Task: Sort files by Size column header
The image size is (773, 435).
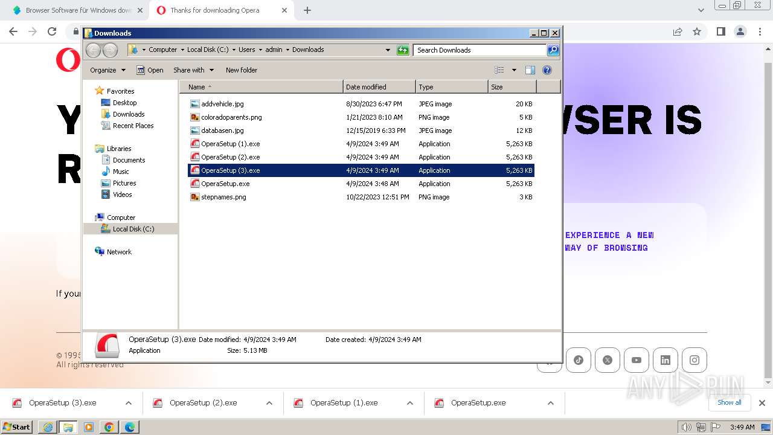Action: pos(512,87)
